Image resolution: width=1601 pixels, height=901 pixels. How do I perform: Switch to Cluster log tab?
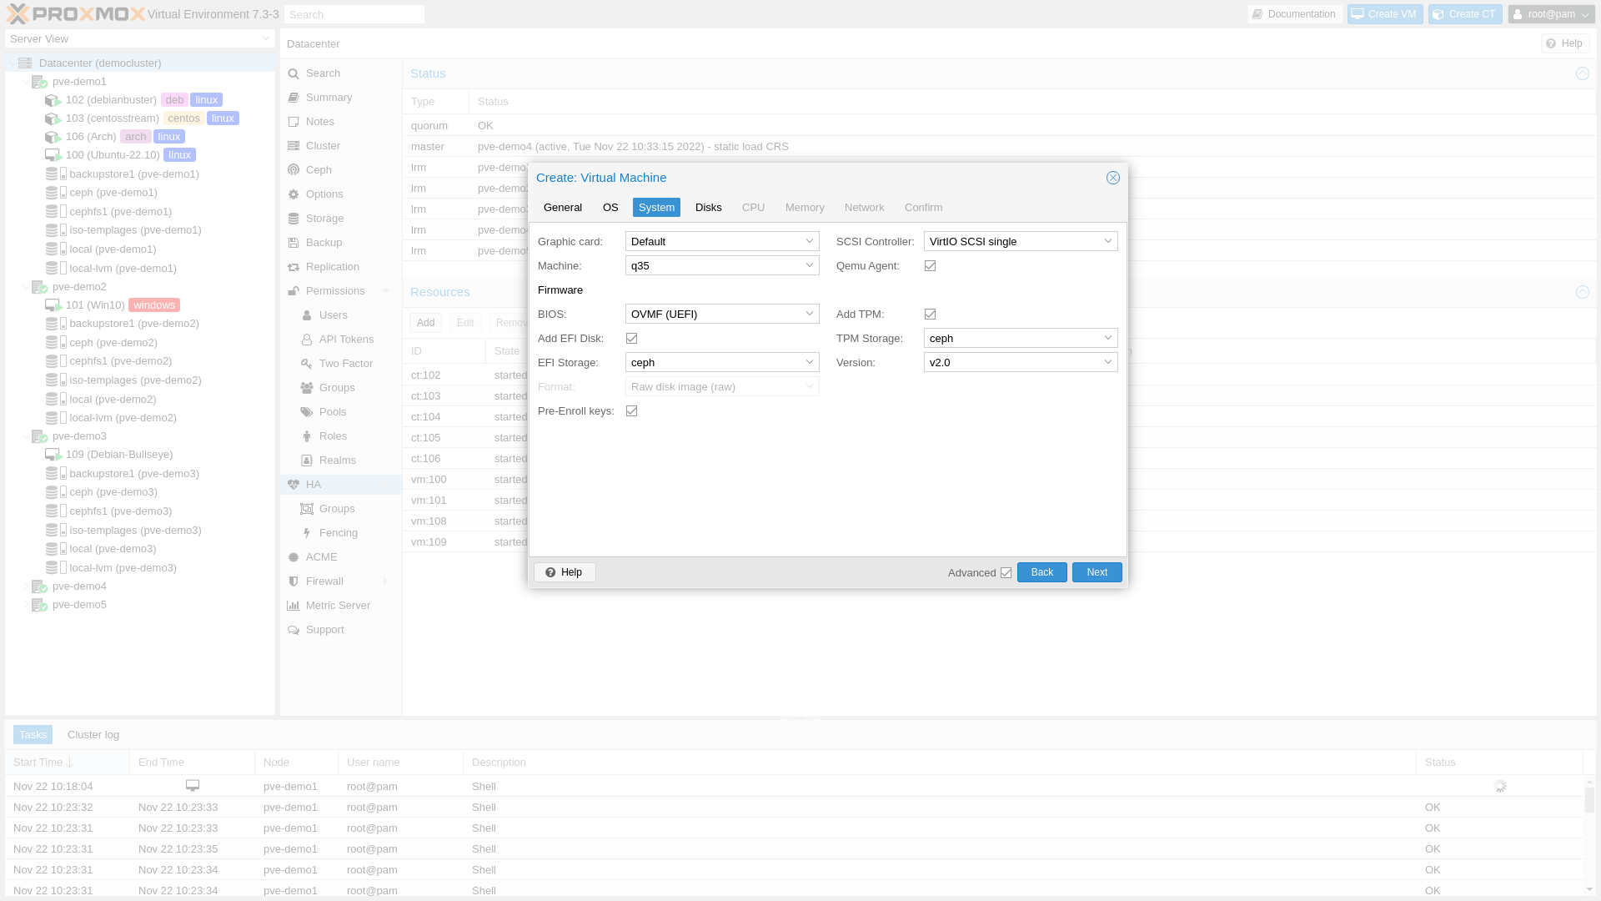[93, 735]
